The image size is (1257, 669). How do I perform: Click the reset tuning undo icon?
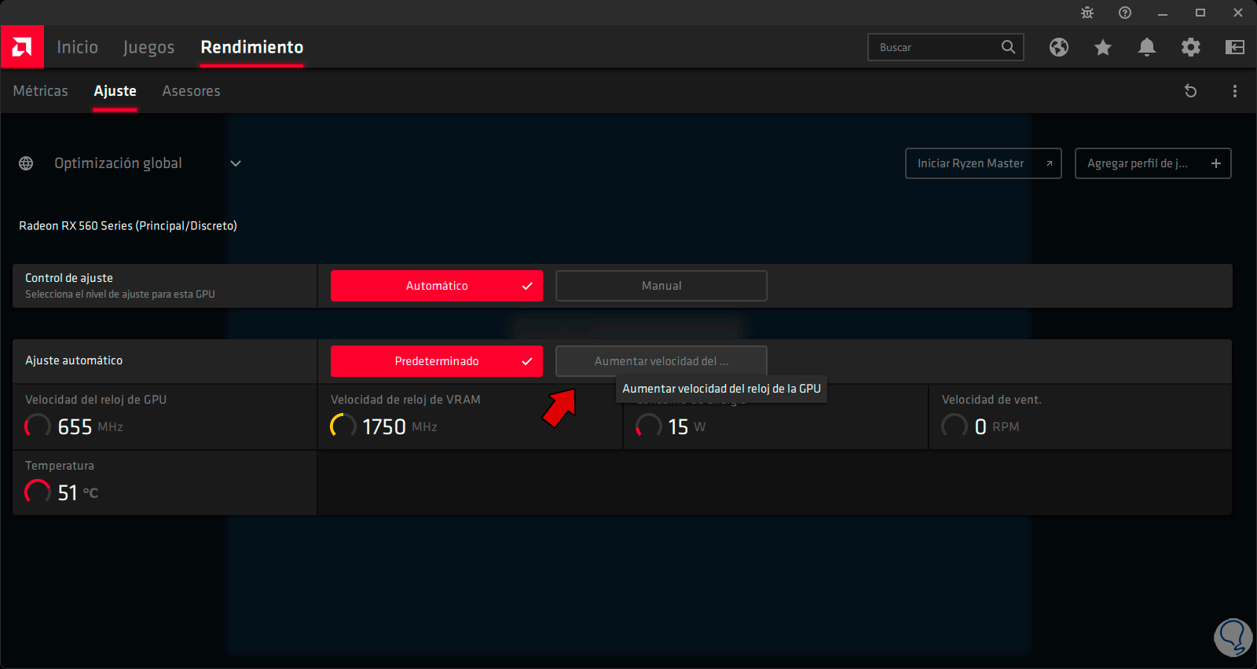pos(1190,91)
